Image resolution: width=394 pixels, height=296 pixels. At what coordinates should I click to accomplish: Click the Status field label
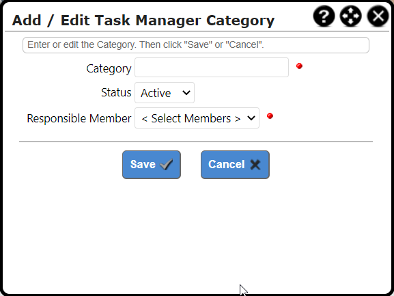(x=116, y=92)
